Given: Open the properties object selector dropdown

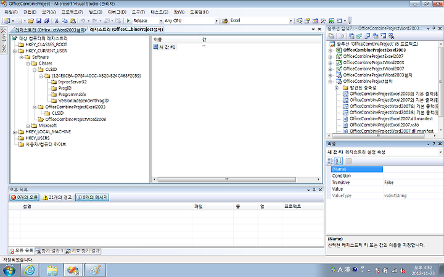Looking at the screenshot, I should (440, 152).
